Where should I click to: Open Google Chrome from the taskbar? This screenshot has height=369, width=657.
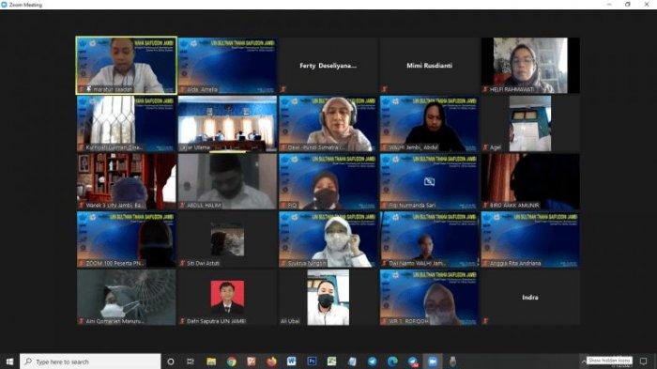coord(231,361)
